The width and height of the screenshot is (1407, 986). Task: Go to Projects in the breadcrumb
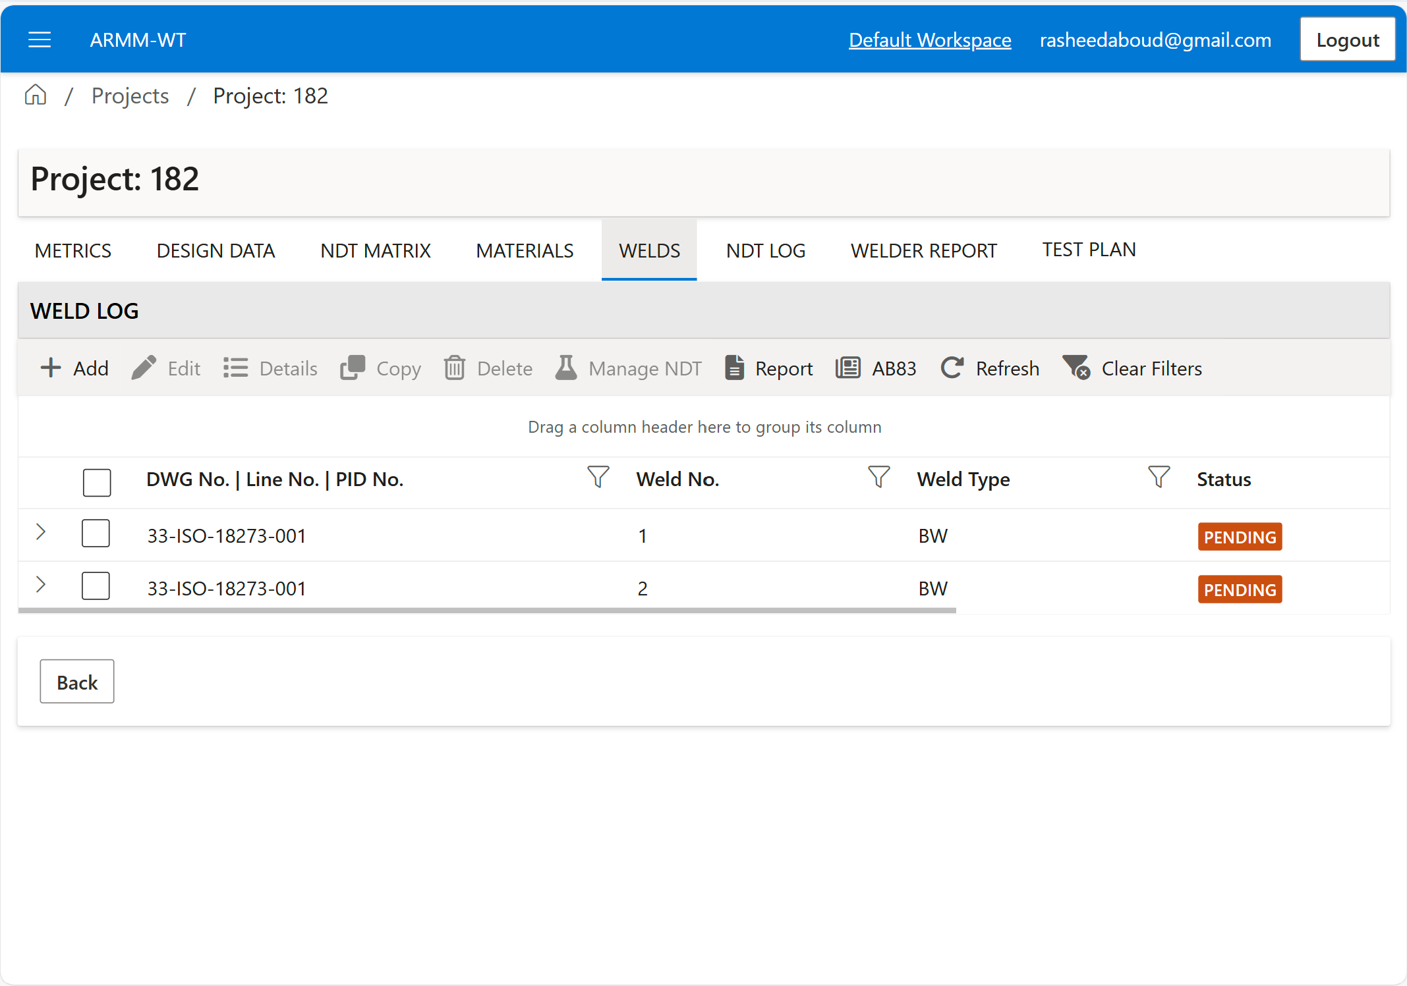130,96
